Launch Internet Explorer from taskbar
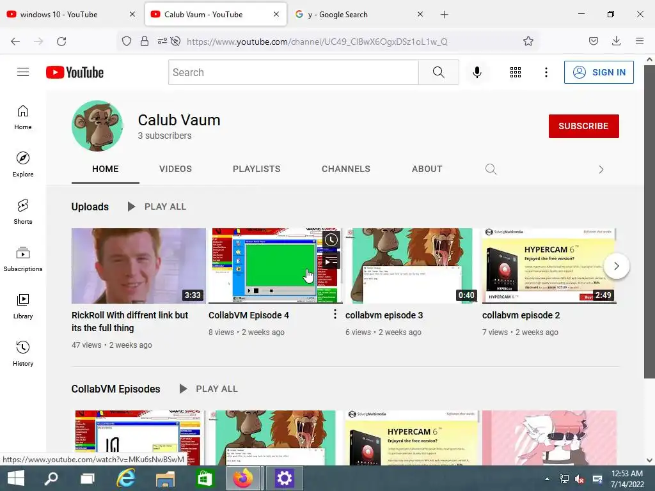655x491 pixels. [x=125, y=478]
